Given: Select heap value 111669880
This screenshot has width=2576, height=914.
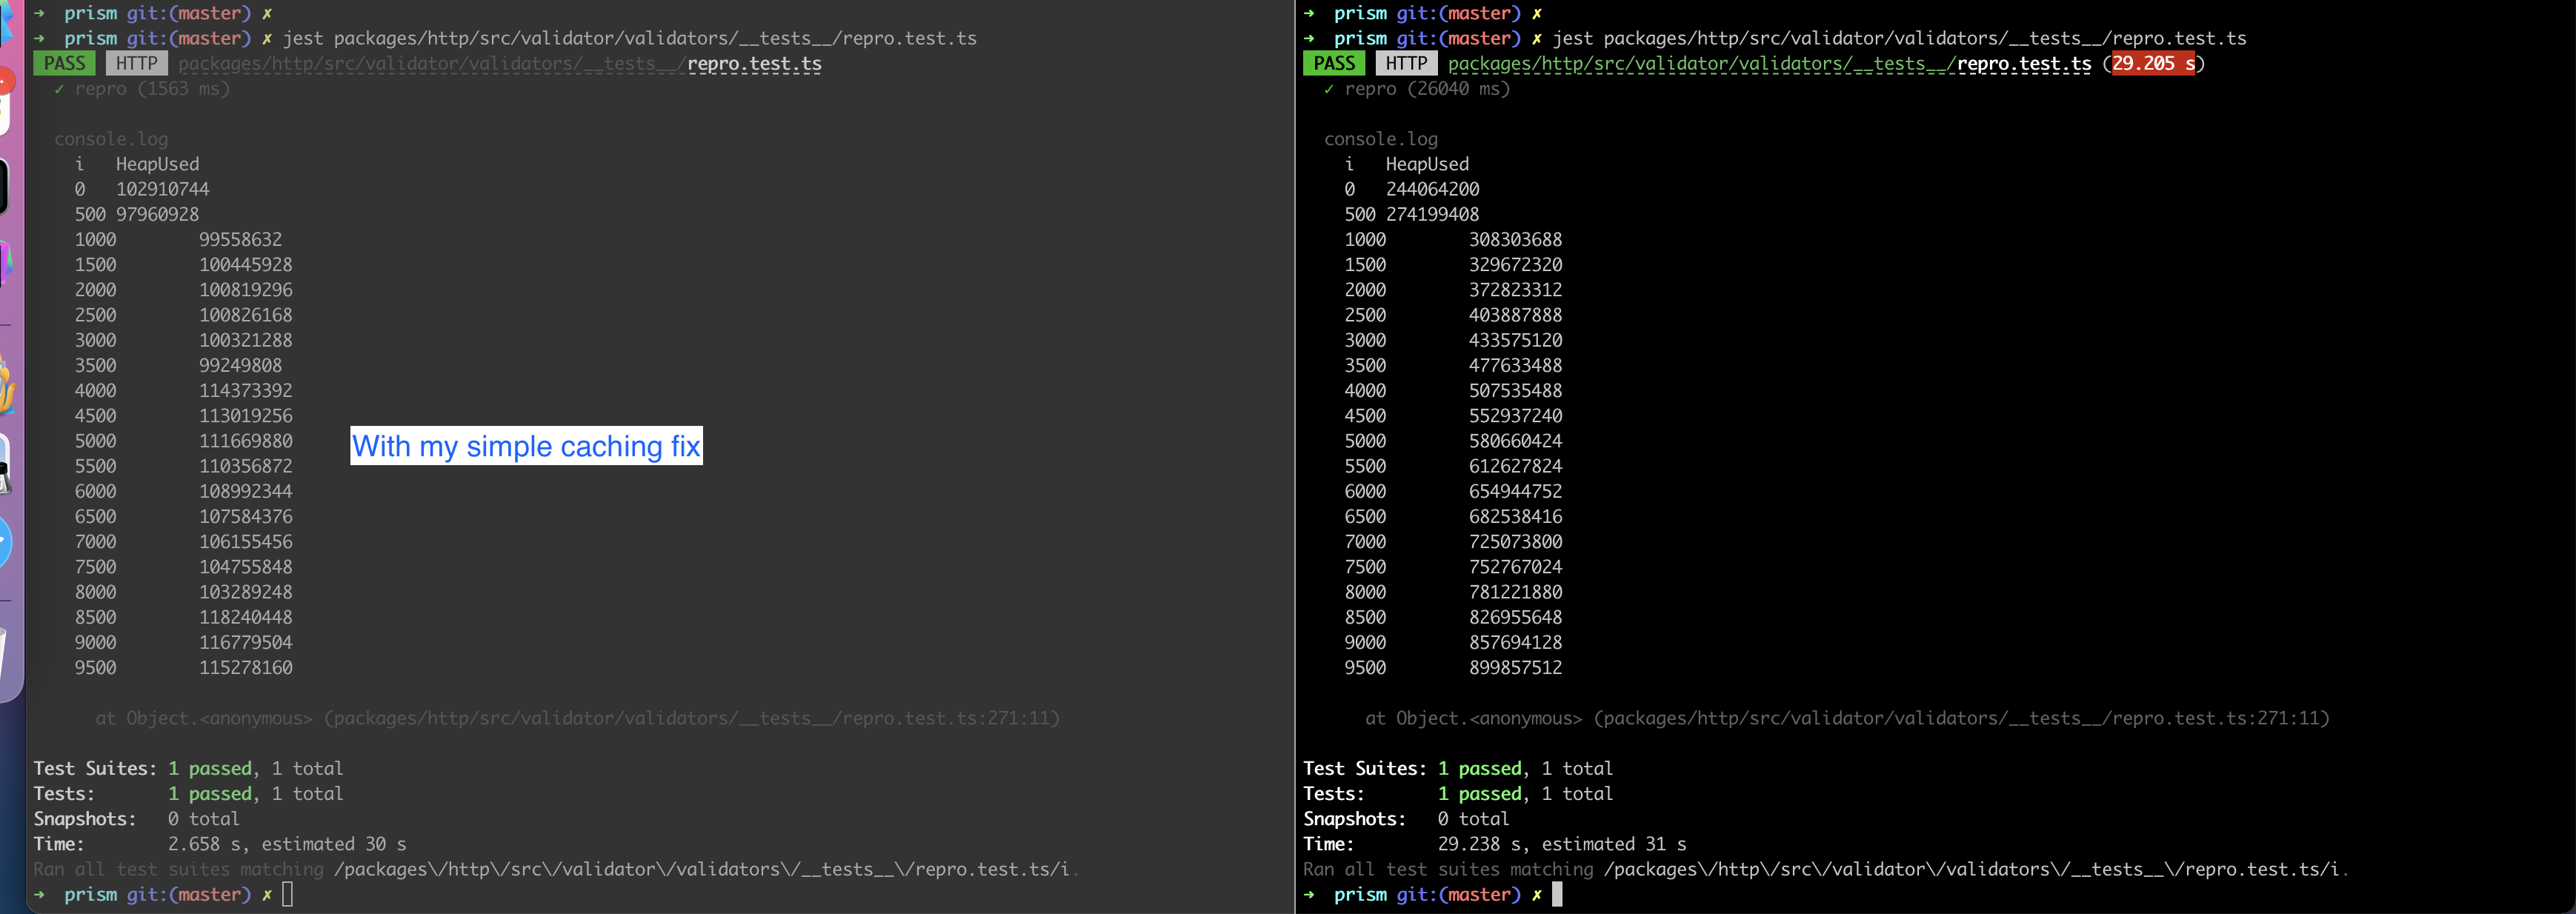Looking at the screenshot, I should click(245, 441).
